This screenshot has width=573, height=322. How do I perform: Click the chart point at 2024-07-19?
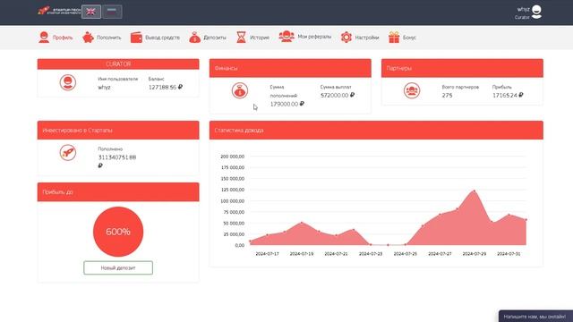pos(302,223)
